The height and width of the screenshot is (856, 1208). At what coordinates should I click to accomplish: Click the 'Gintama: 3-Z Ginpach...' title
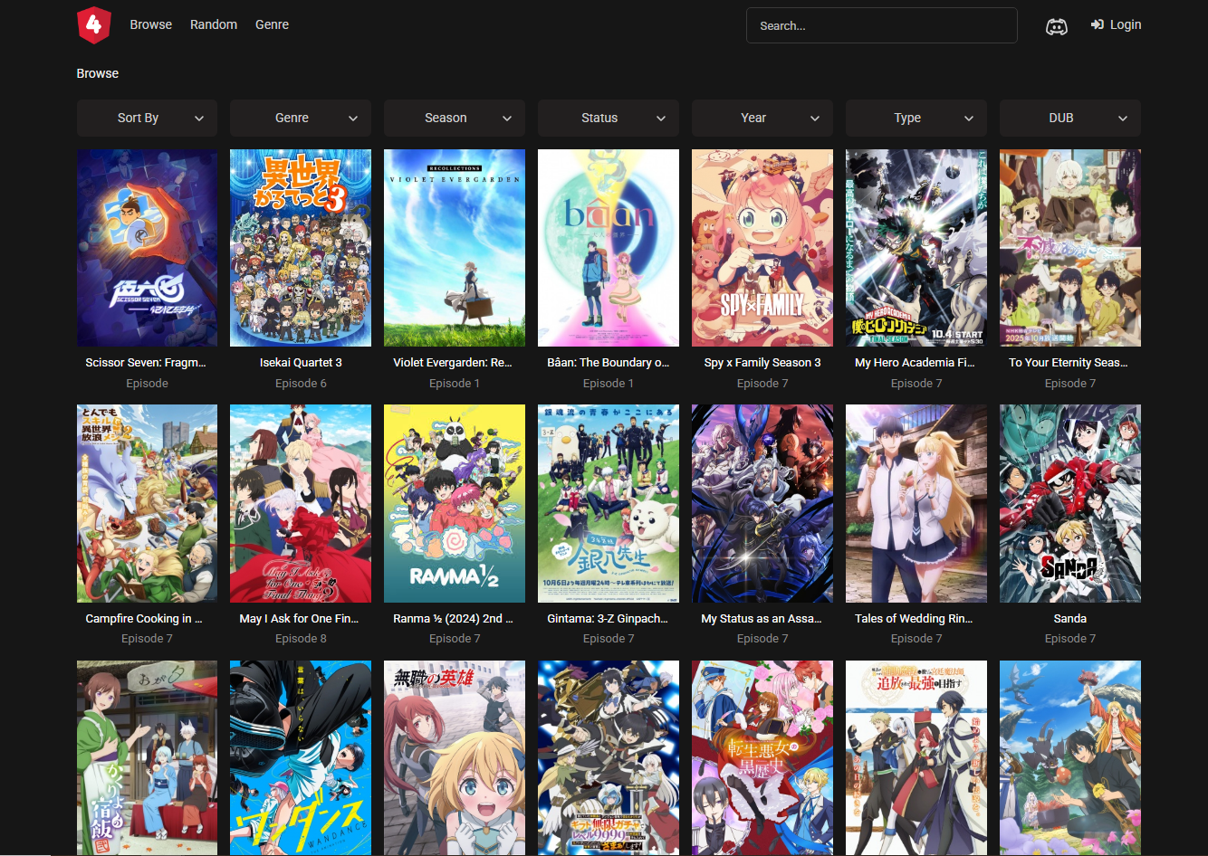click(x=608, y=618)
